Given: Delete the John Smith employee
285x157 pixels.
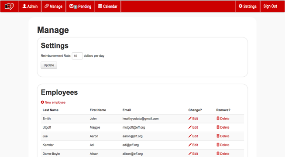Looking at the screenshot, I should [223, 119].
